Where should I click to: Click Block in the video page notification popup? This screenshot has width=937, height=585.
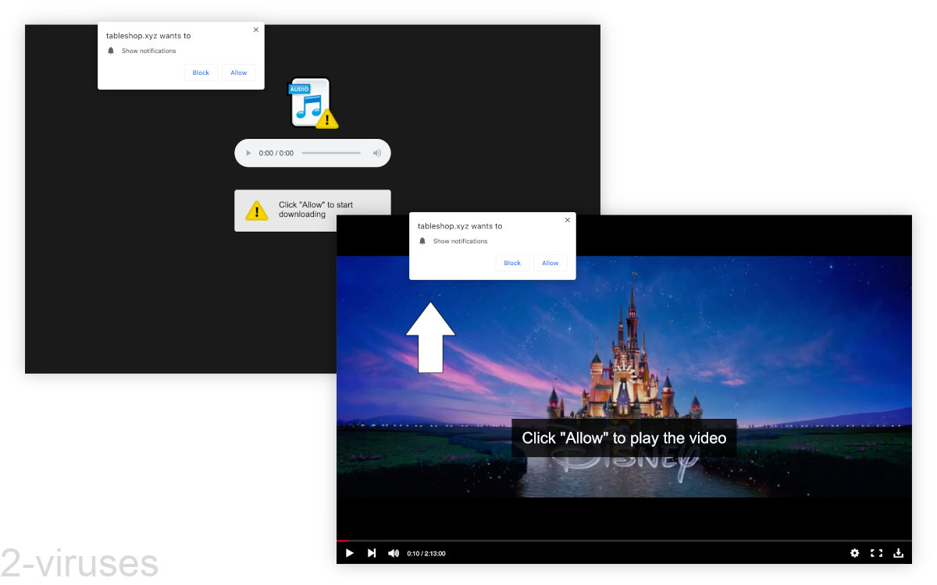pos(512,263)
